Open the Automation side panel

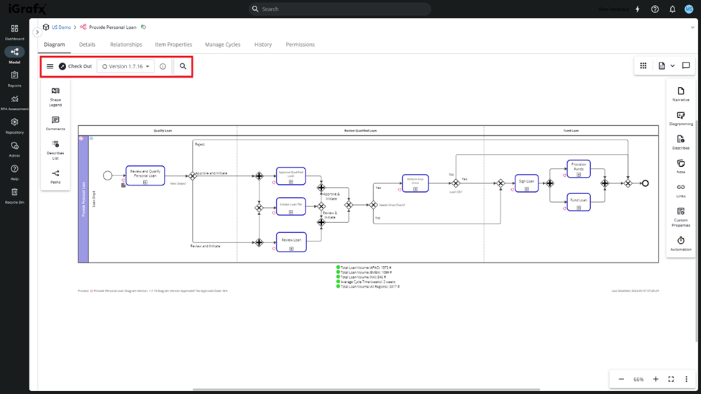pos(680,244)
